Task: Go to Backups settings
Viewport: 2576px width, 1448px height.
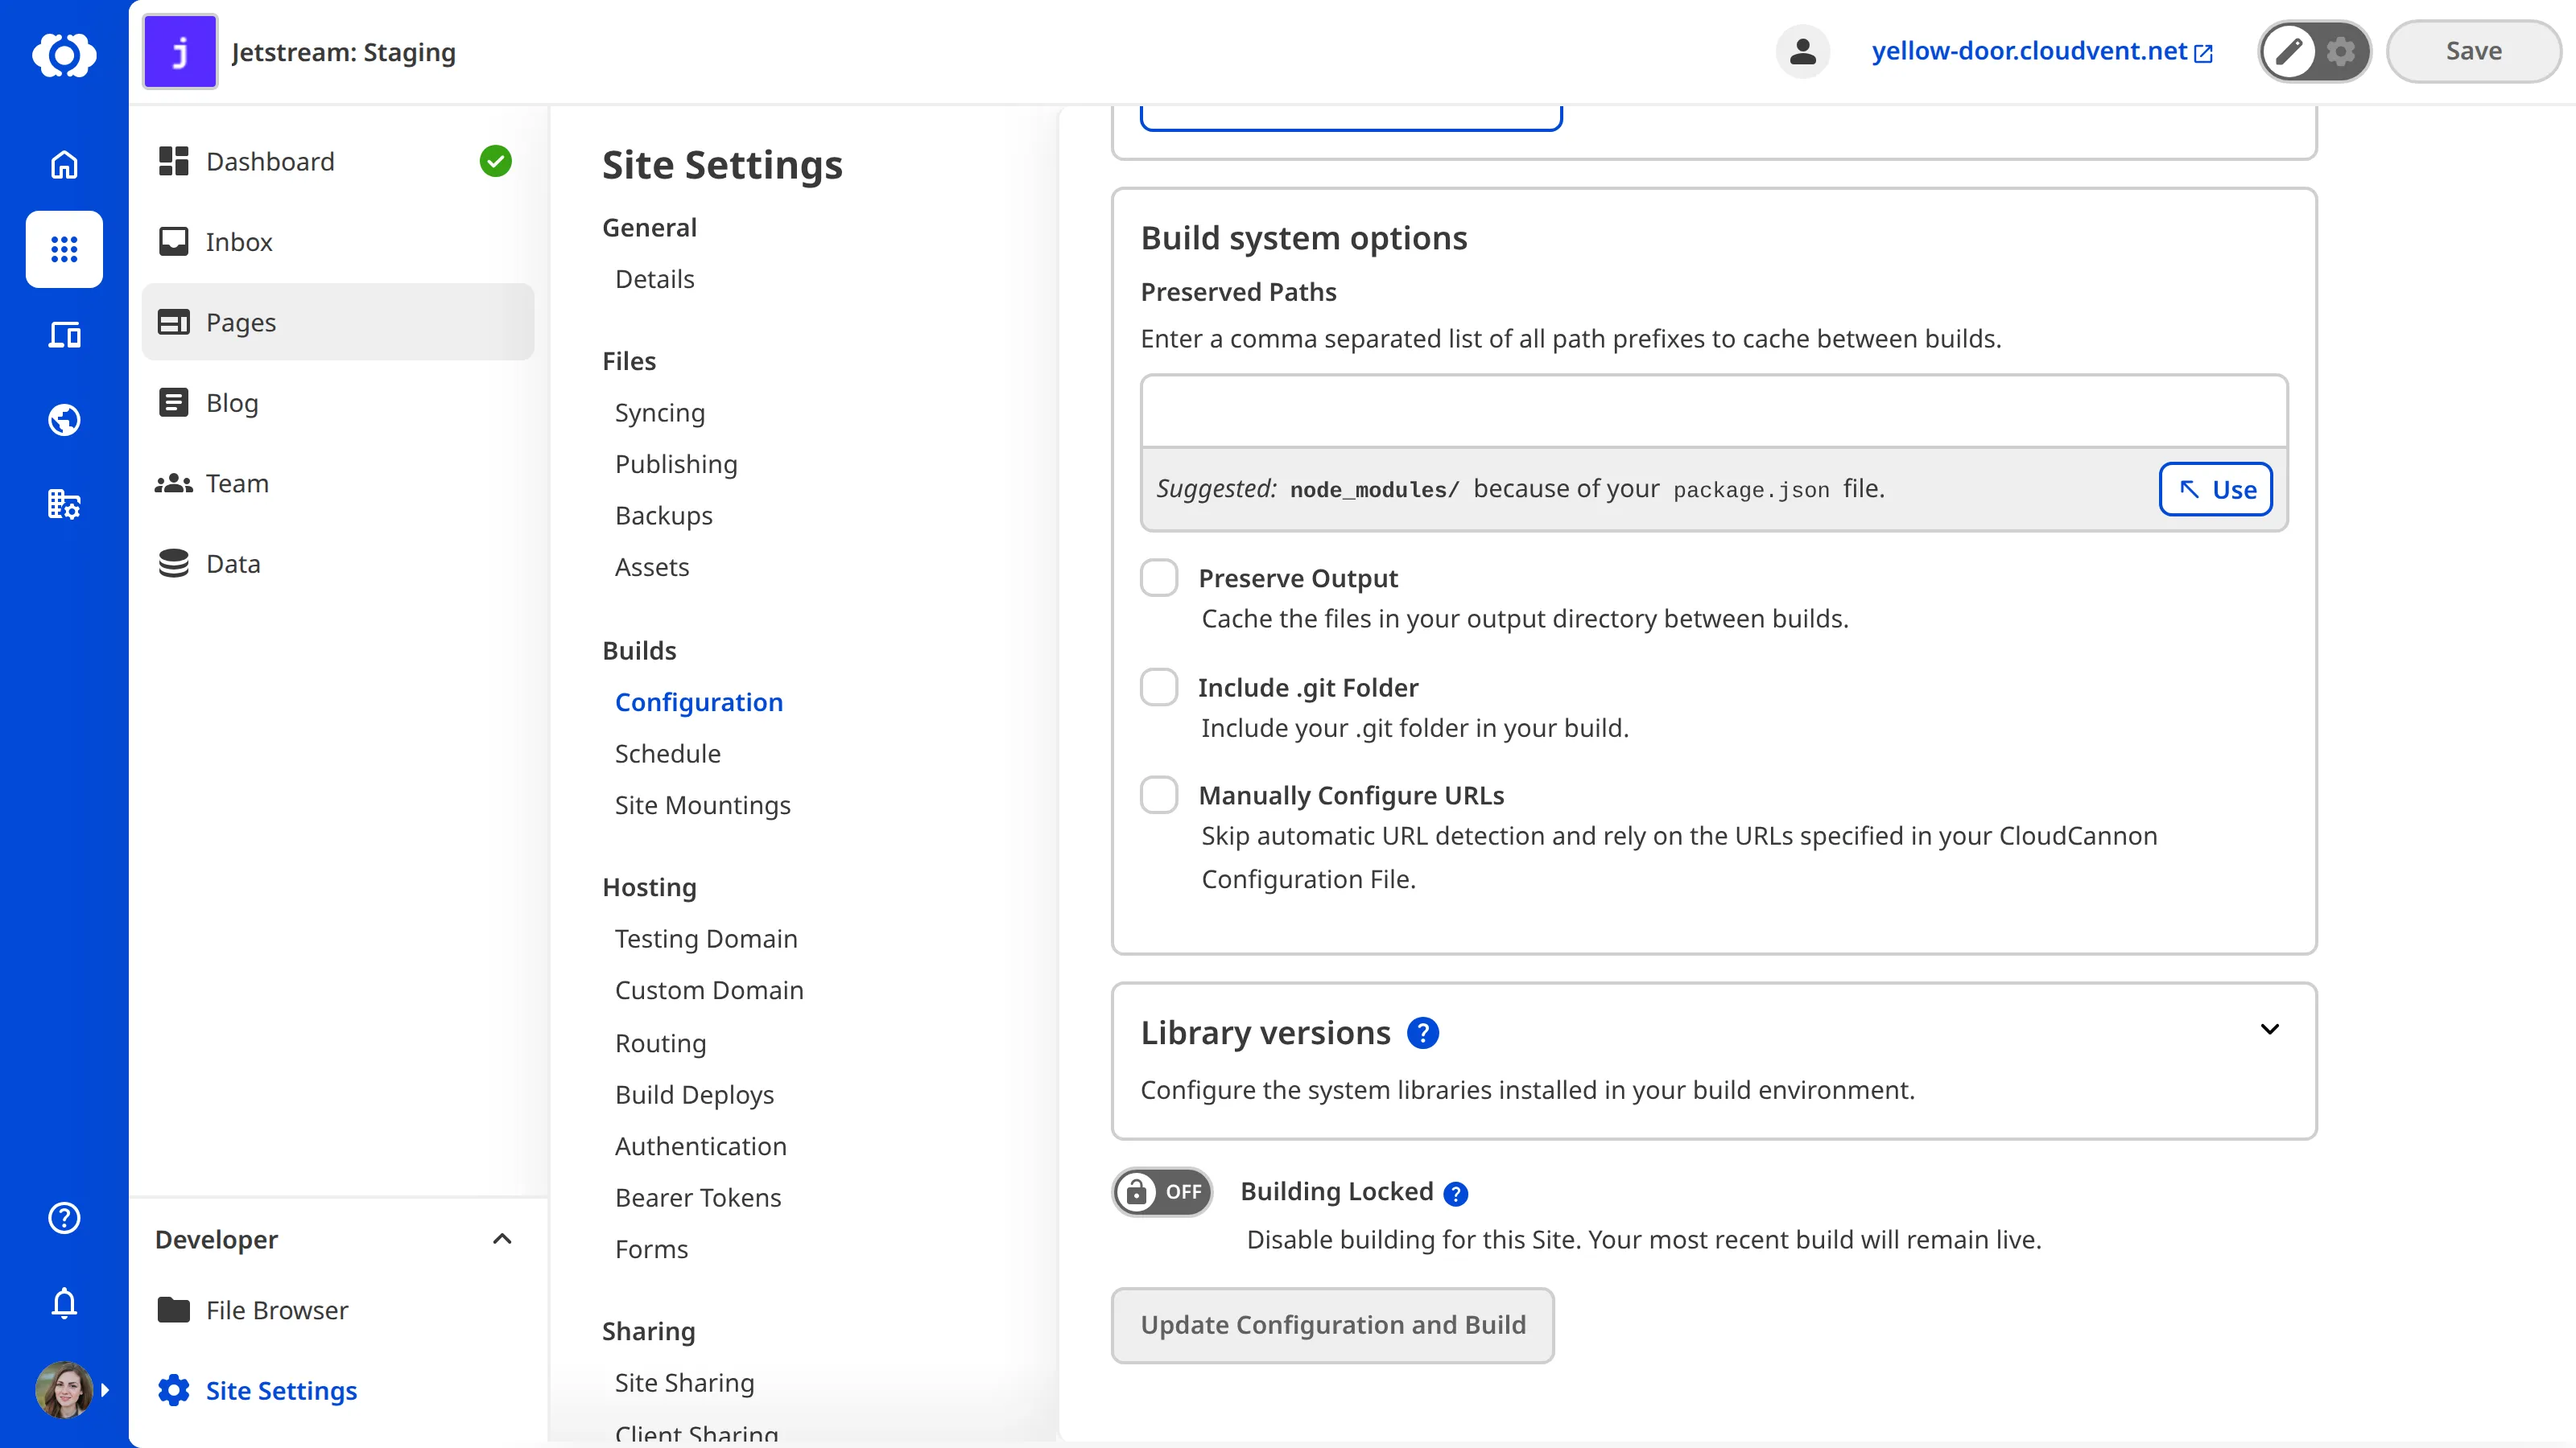Action: coord(664,516)
